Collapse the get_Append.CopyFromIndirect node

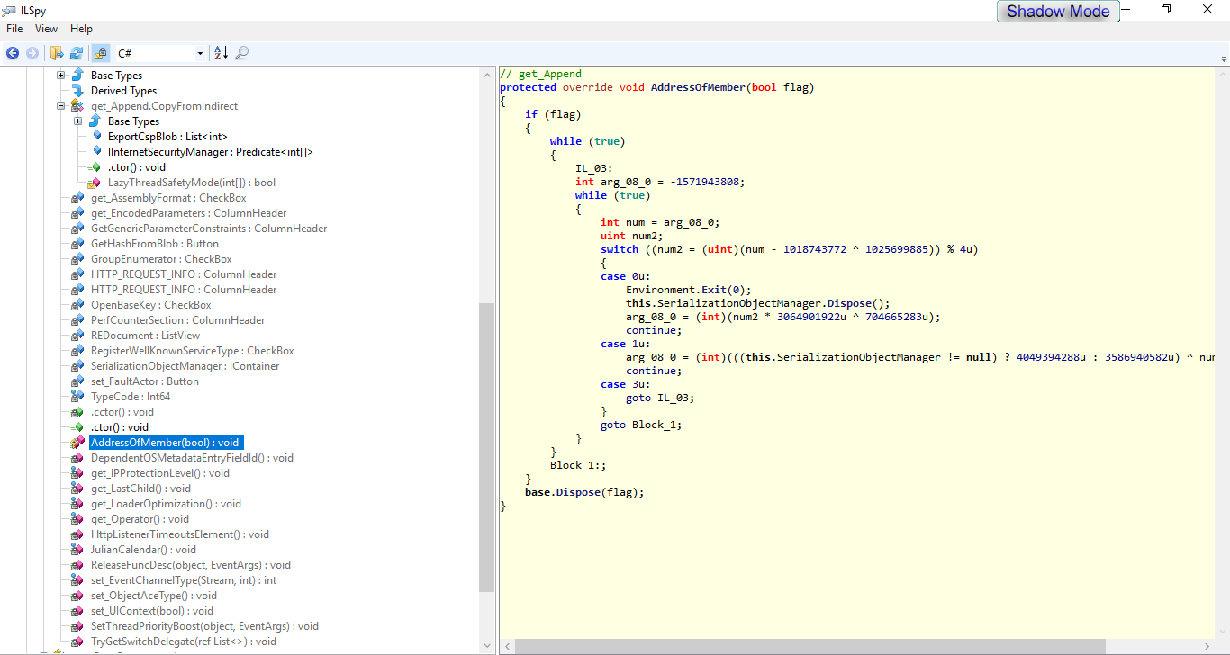[61, 106]
